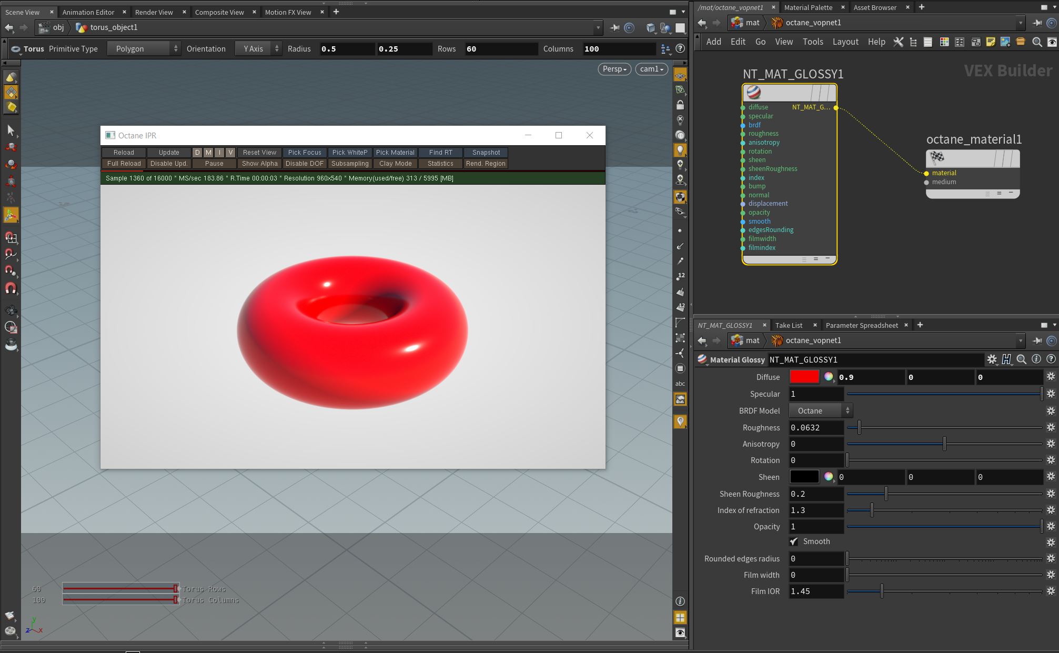
Task: Open the Layout menu in network editor
Action: [x=845, y=42]
